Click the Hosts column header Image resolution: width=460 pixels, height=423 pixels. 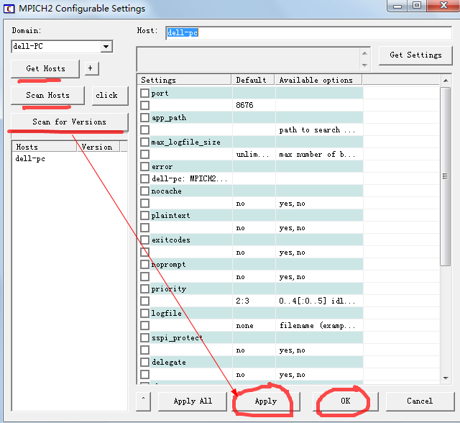(x=44, y=147)
